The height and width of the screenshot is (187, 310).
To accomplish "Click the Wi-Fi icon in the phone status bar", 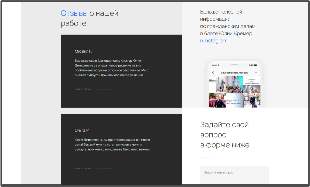I will point(218,65).
